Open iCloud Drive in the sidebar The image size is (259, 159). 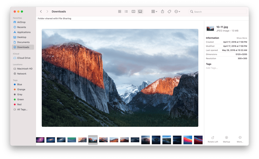[23, 58]
